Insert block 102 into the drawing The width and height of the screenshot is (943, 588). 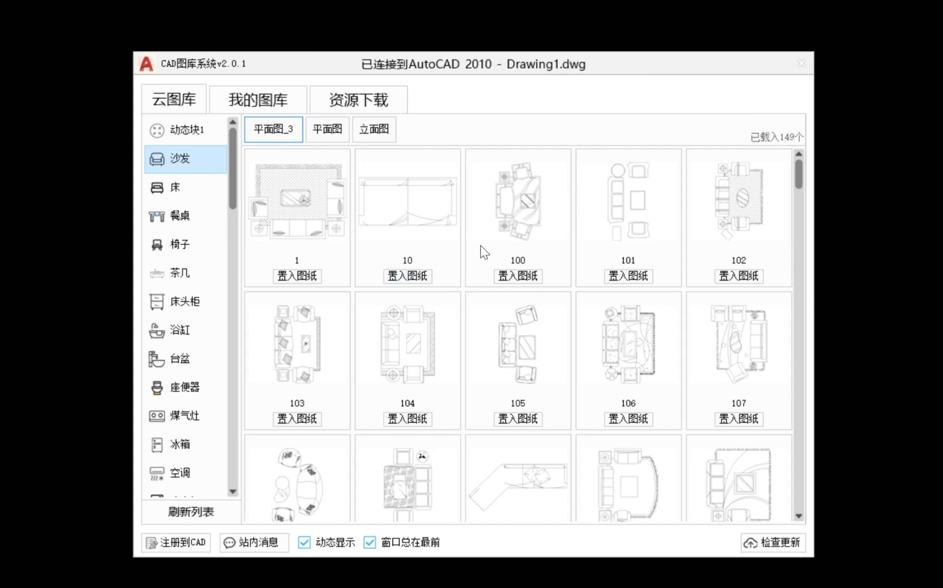(739, 276)
